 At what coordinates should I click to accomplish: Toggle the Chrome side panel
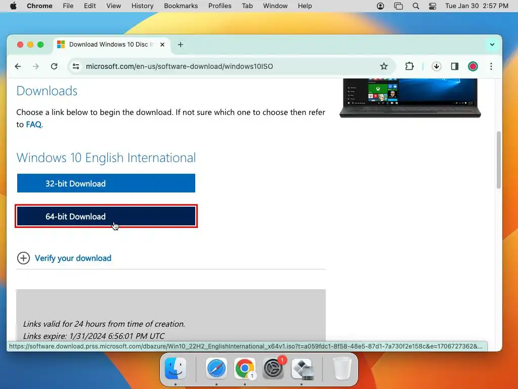point(455,66)
